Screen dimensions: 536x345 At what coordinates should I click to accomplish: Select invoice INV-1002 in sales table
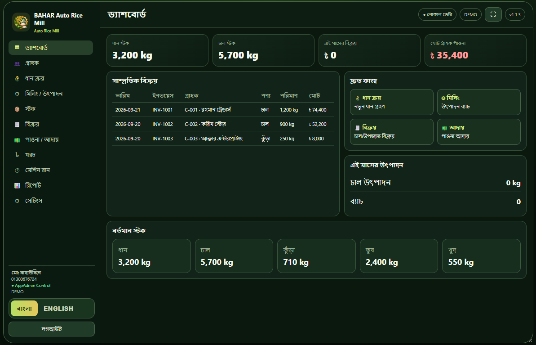(x=162, y=124)
